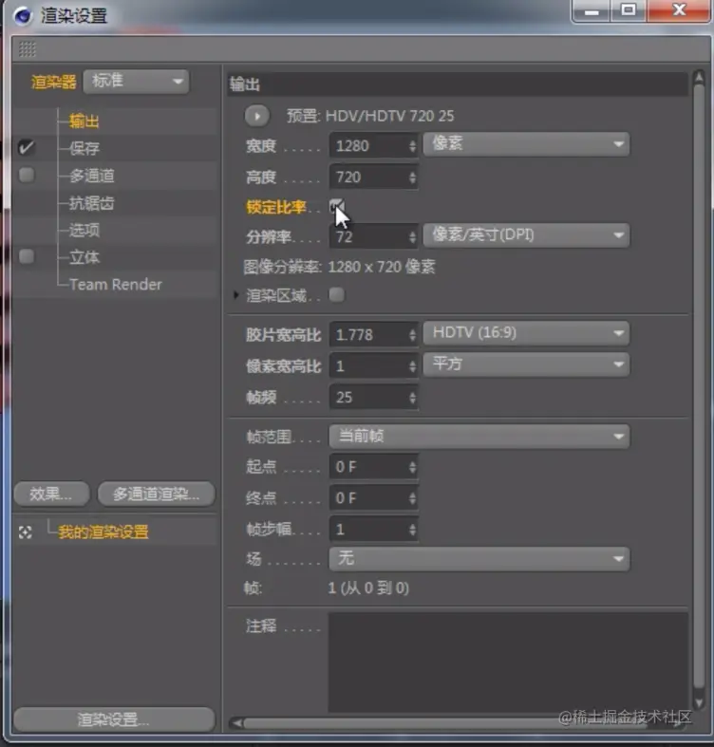
Task: Click the 帧频 stepper arrows
Action: (413, 398)
